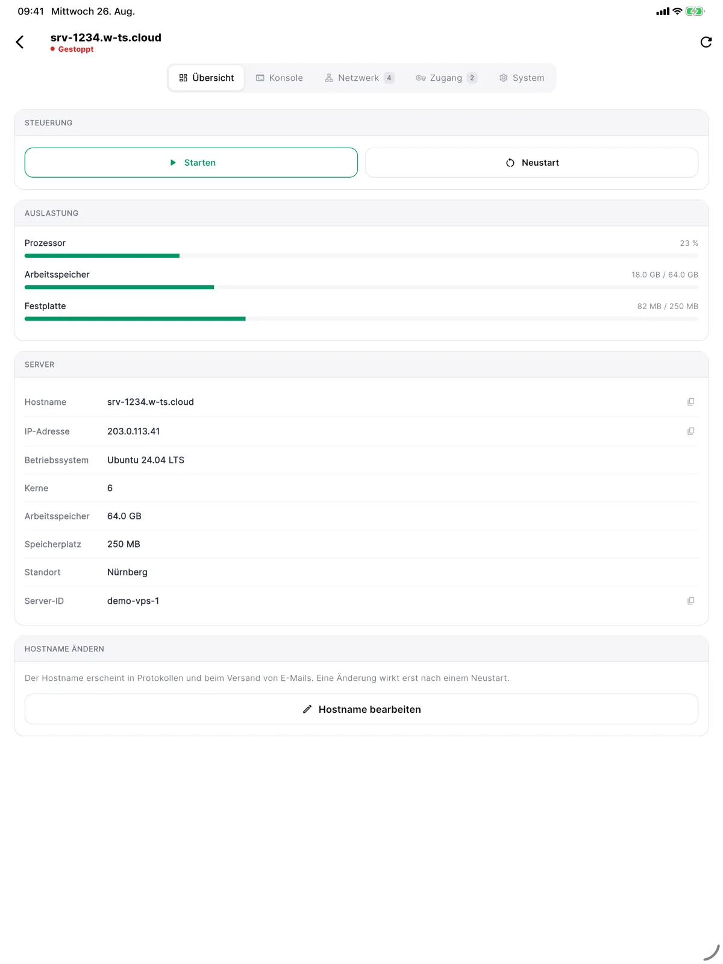Click the hostname value in Server section
The image size is (723, 964).
click(x=151, y=402)
